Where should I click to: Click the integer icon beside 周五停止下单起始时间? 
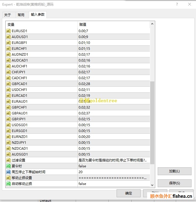coord(8,172)
